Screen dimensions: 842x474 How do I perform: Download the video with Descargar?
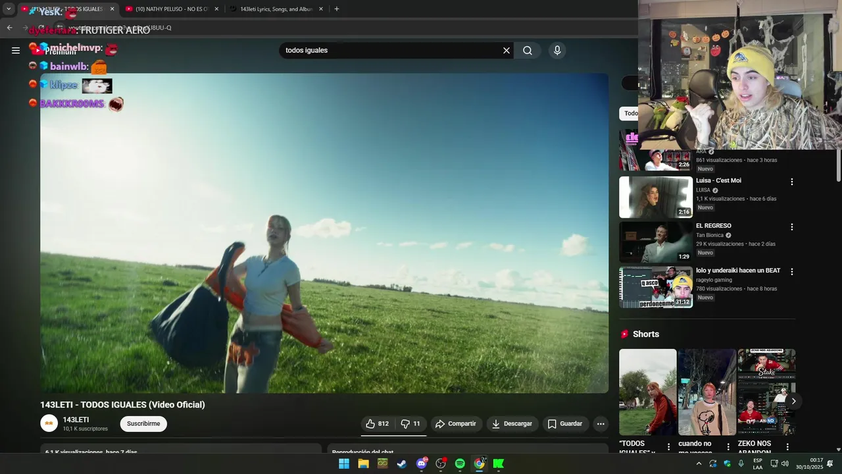(x=512, y=424)
